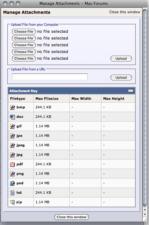Click the gif filetype icon
149x225 pixels.
tap(13, 126)
